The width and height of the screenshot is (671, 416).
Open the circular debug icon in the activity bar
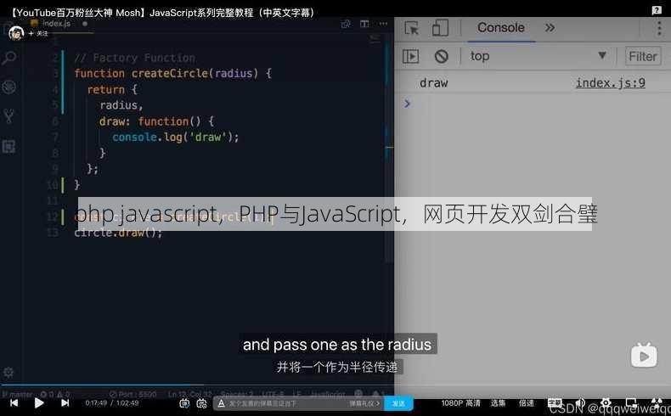pos(9,87)
